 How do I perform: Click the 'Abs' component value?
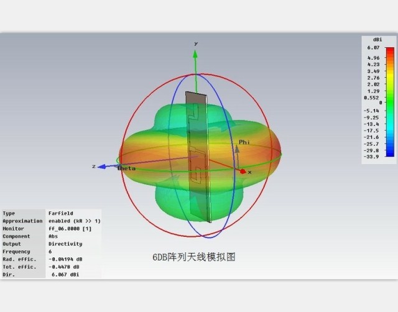click(x=53, y=236)
